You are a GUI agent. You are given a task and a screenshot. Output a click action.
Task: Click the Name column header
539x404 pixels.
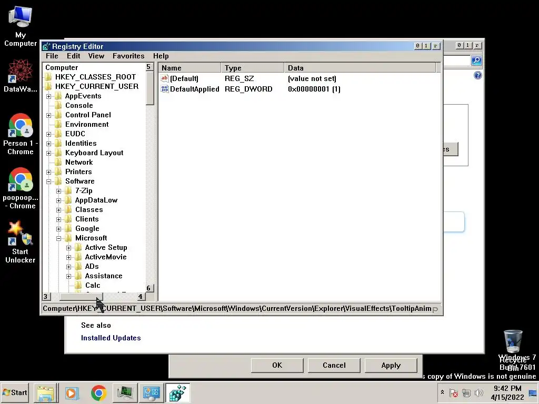click(190, 68)
